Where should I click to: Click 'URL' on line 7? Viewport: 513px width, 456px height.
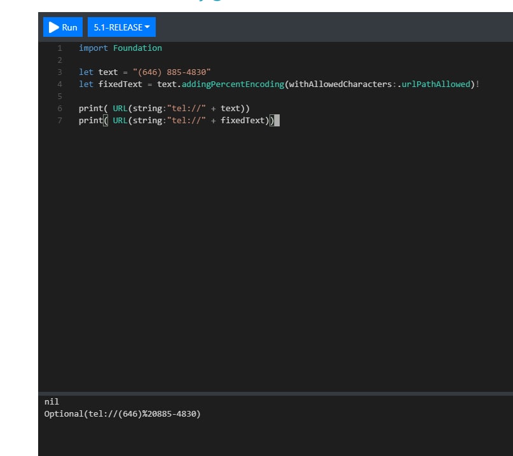point(120,121)
